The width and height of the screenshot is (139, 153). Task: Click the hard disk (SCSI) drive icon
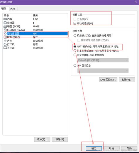pos(5,26)
